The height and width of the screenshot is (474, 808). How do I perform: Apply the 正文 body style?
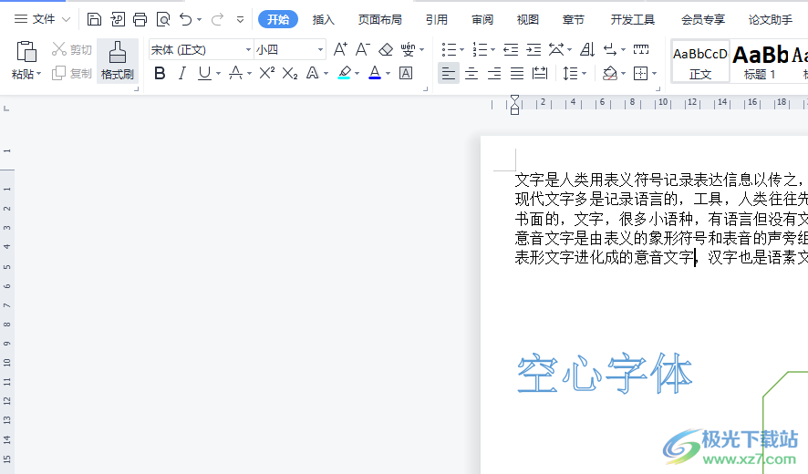(700, 62)
